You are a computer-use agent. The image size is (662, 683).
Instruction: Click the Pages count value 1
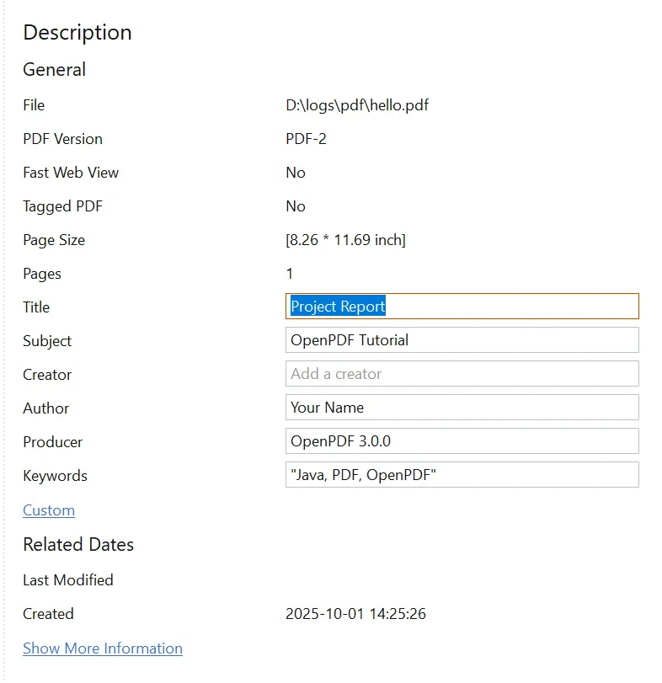(x=290, y=274)
